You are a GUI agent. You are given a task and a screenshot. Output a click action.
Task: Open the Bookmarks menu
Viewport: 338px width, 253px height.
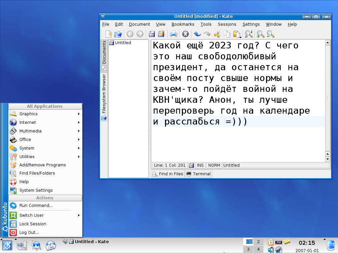183,24
